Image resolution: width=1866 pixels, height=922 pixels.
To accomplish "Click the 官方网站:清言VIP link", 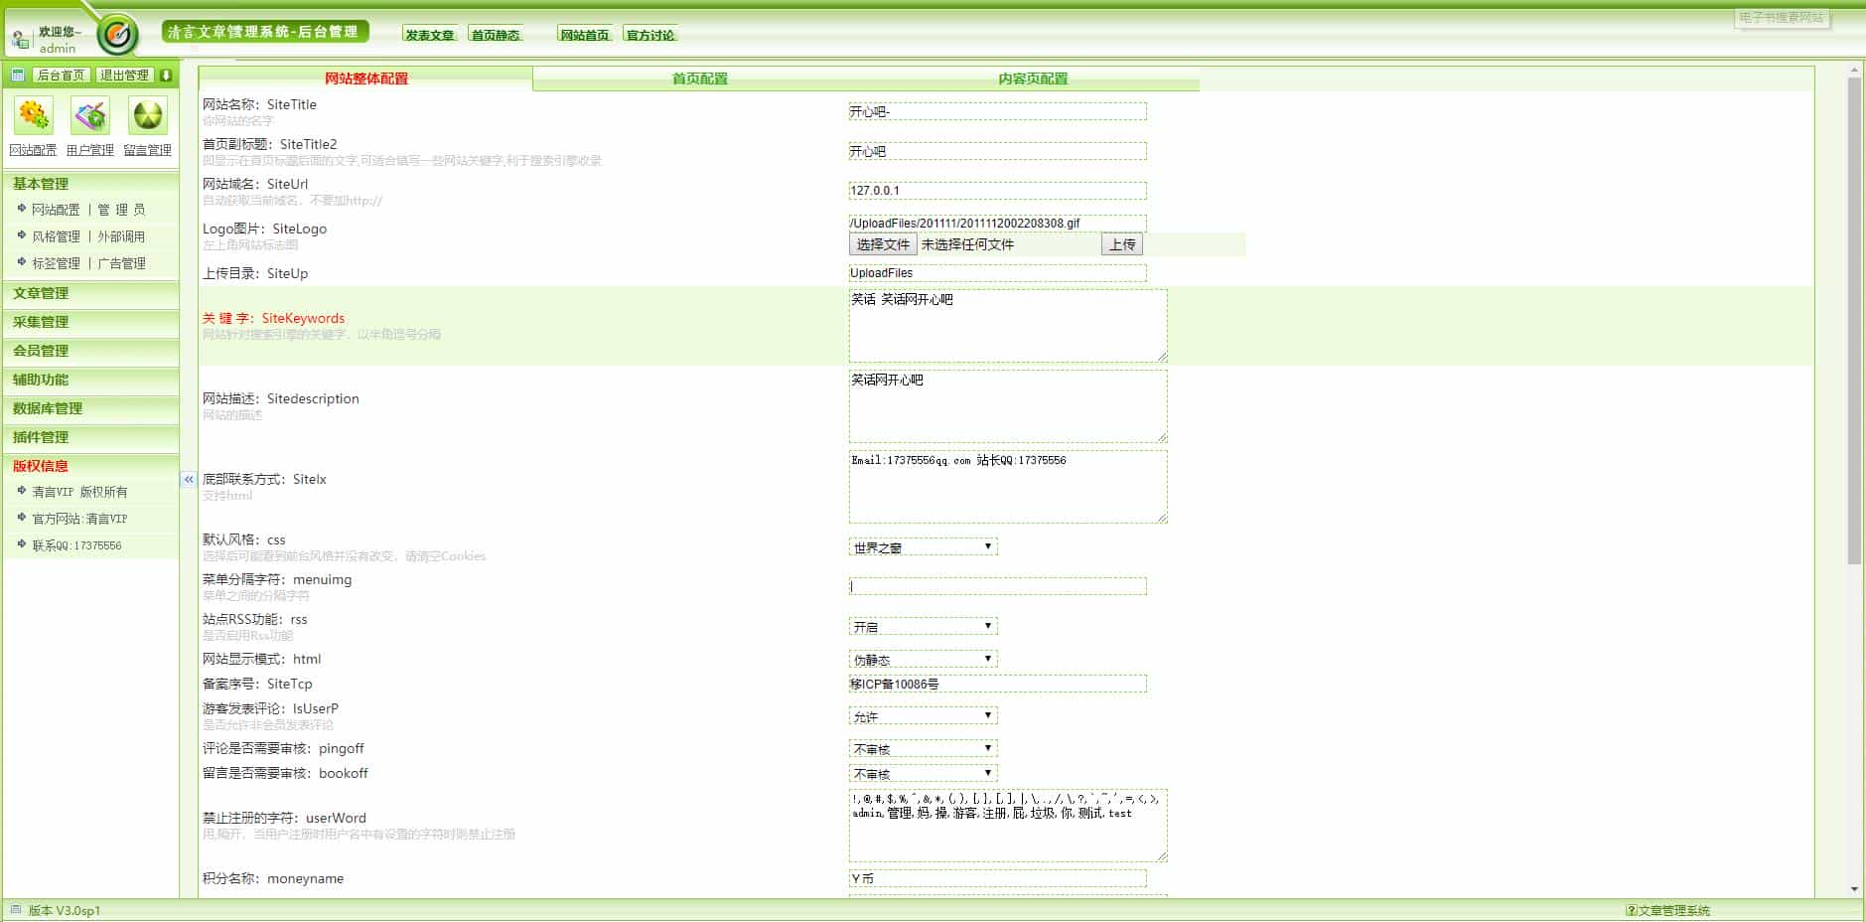I will [79, 519].
